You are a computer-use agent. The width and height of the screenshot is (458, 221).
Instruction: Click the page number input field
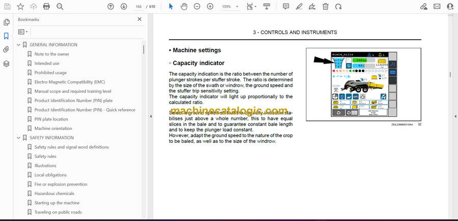[138, 7]
